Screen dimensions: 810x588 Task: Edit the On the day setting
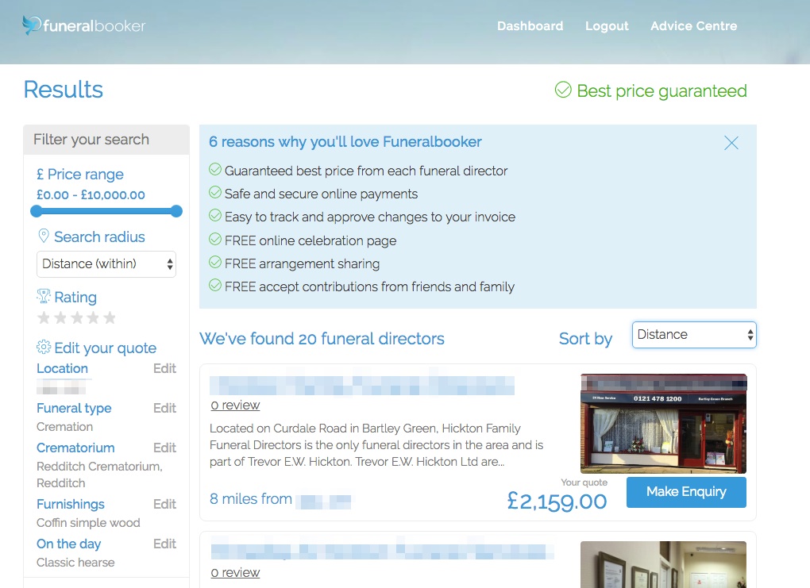(x=165, y=544)
